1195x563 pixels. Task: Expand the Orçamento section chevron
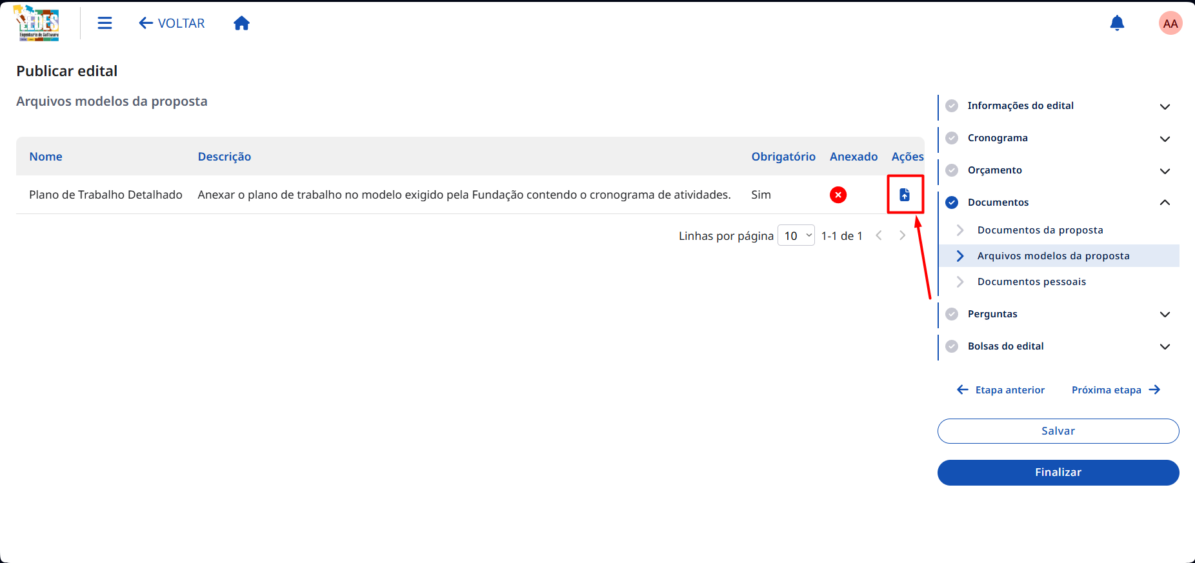1165,171
